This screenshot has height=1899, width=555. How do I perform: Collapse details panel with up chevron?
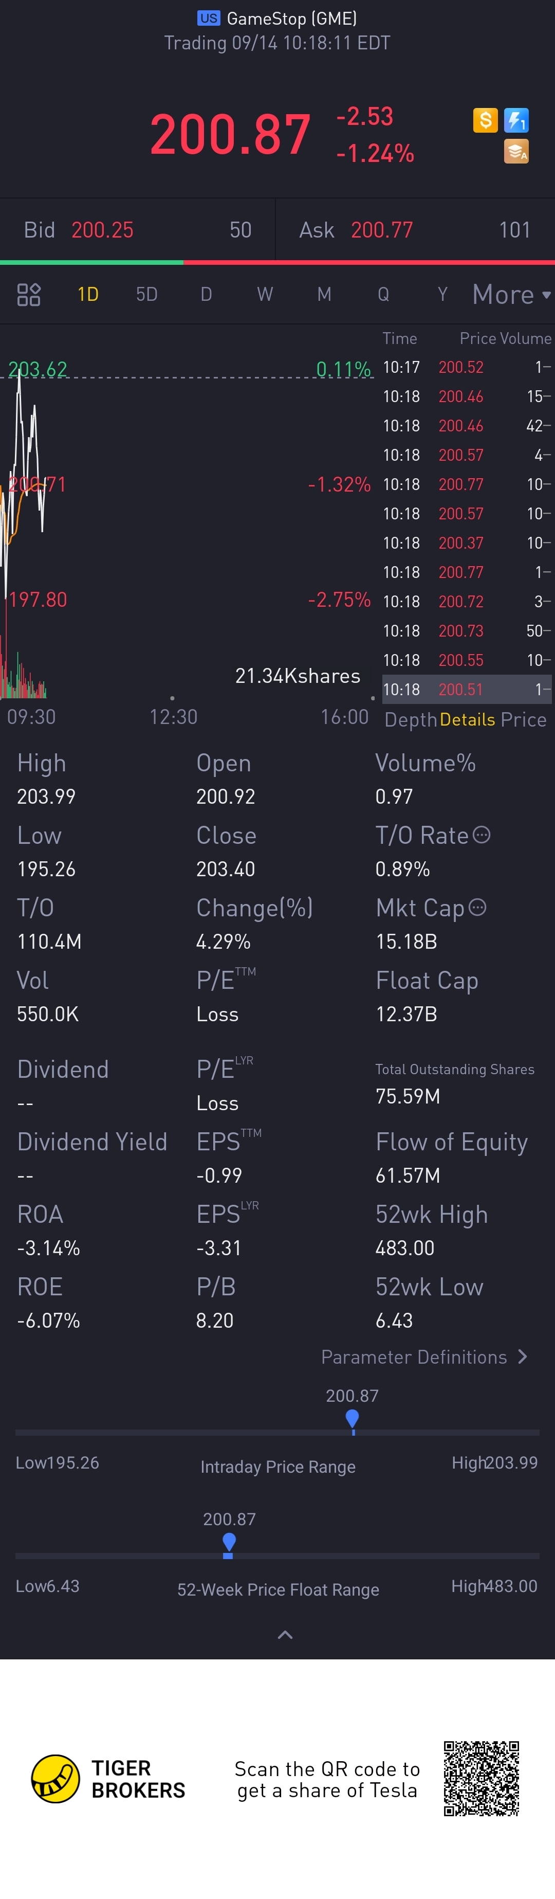[x=285, y=1634]
